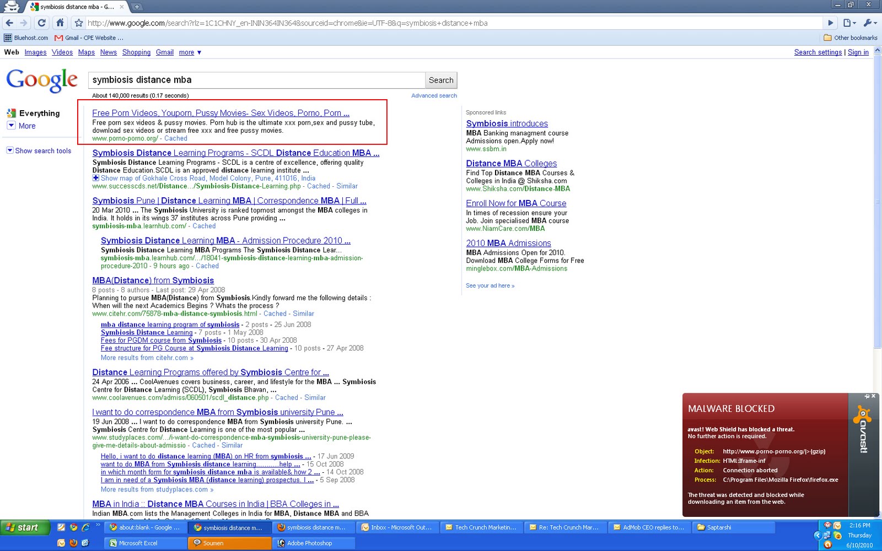
Task: Switch to Adobe Photoshop in the taskbar
Action: click(x=313, y=543)
